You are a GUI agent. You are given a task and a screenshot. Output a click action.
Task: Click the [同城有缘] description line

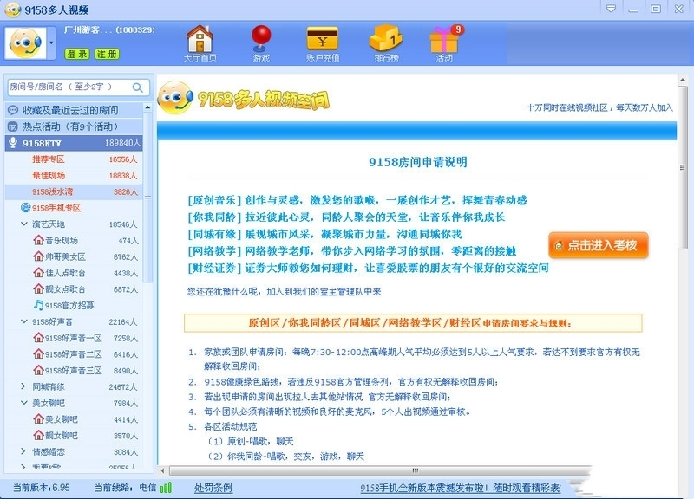(x=324, y=234)
